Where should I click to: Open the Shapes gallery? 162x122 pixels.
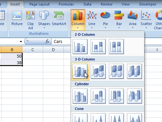[x=44, y=20]
